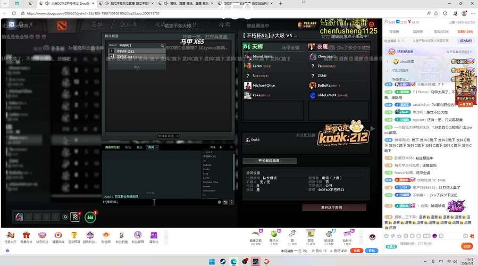The height and width of the screenshot is (266, 478).
Task: Open Microsoft Edge from the taskbar
Action: click(233, 261)
